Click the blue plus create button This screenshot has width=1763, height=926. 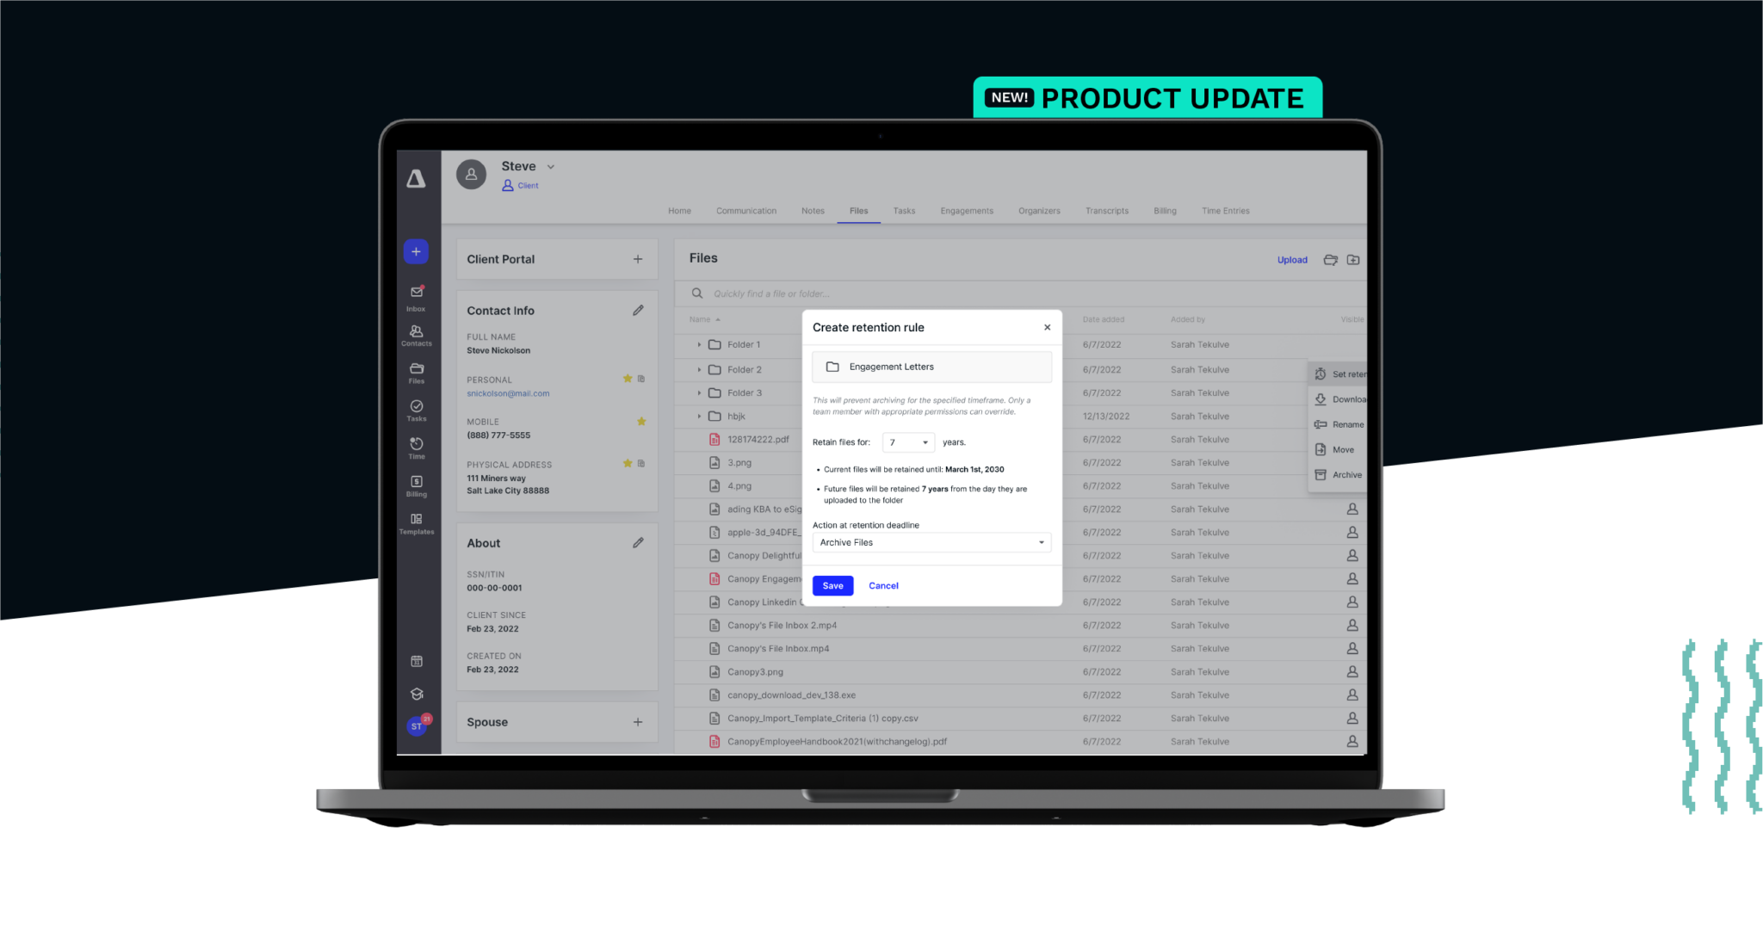pos(416,251)
